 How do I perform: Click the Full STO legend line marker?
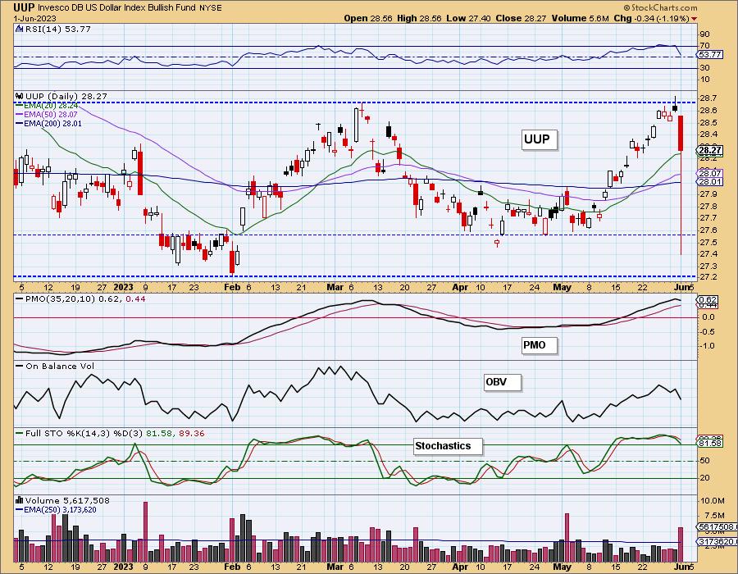click(20, 433)
